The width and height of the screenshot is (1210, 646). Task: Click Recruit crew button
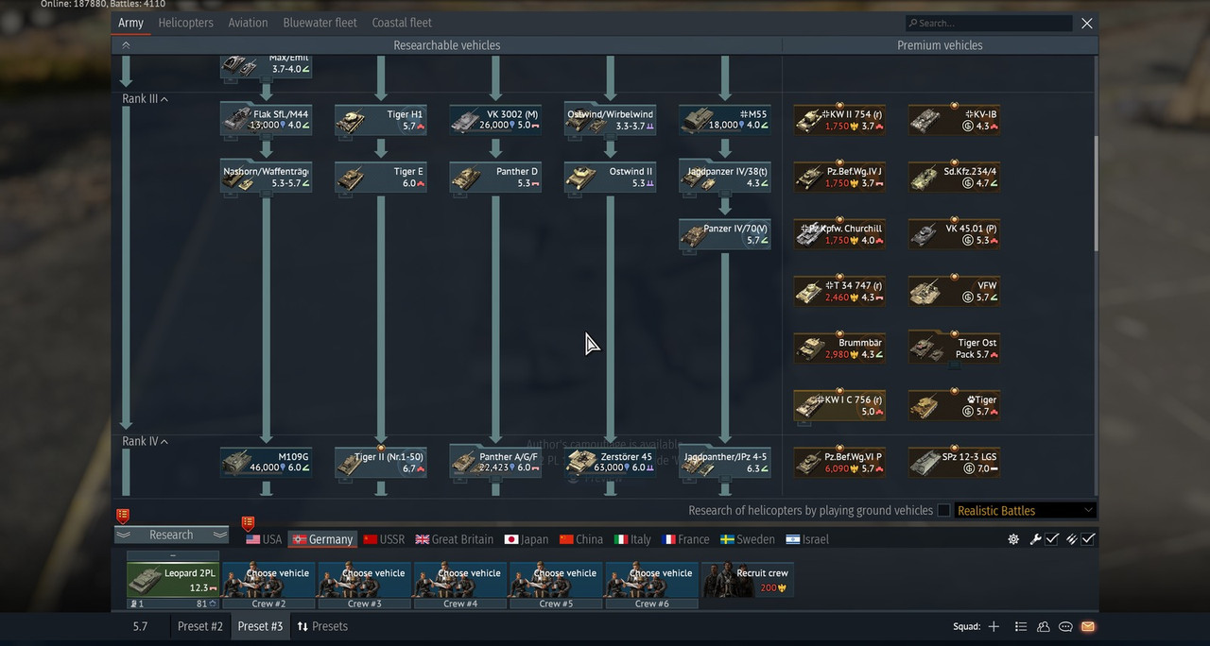click(747, 580)
